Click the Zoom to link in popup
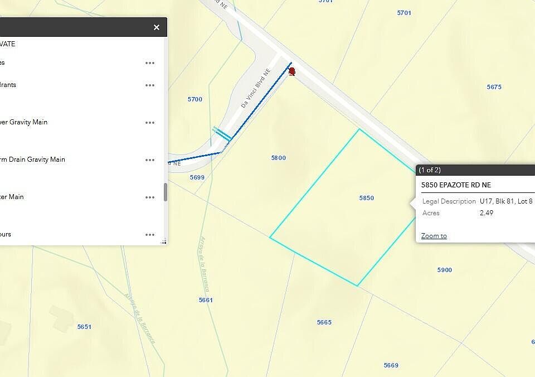This screenshot has width=535, height=377. tap(434, 236)
